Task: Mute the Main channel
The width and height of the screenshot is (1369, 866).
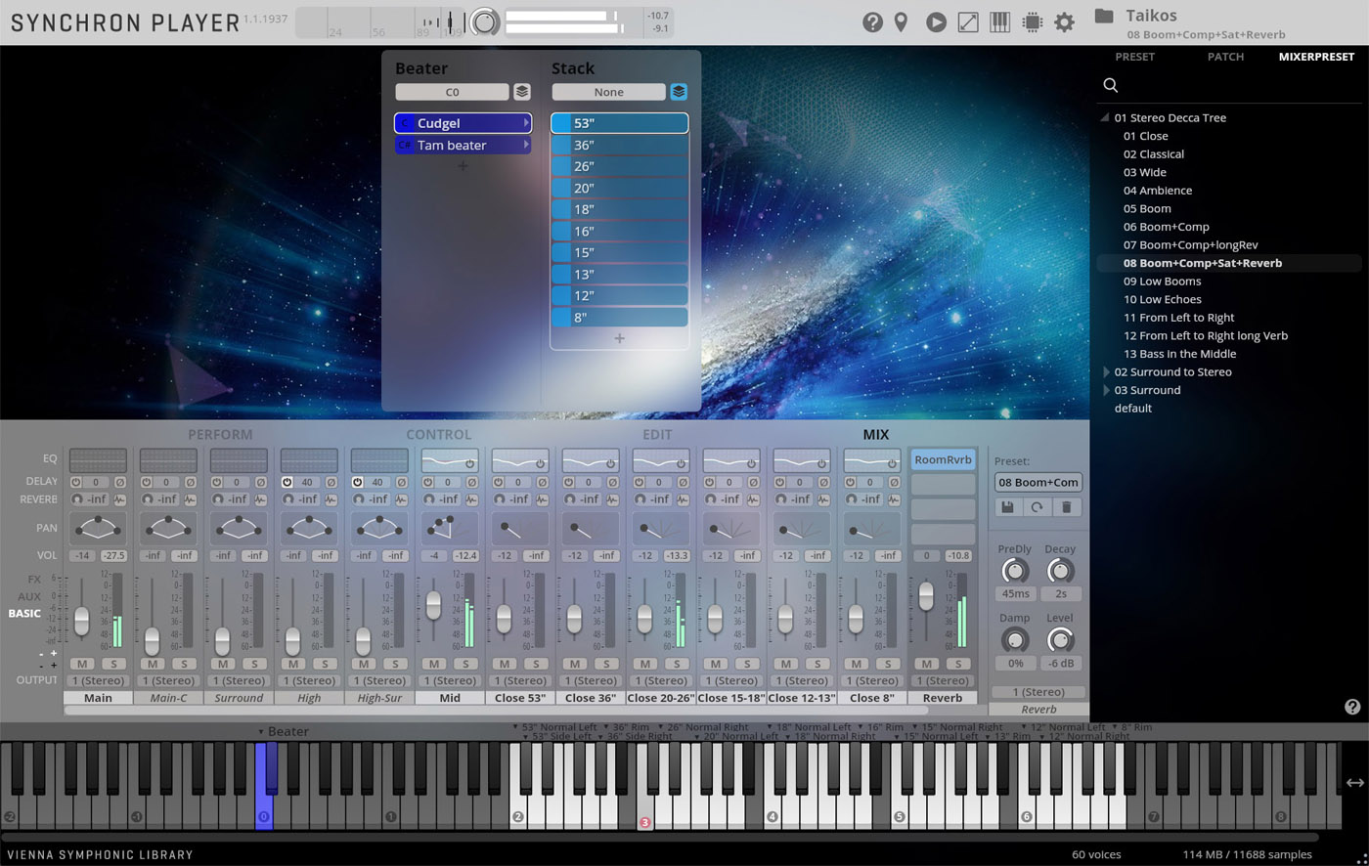Action: pyautogui.click(x=83, y=663)
